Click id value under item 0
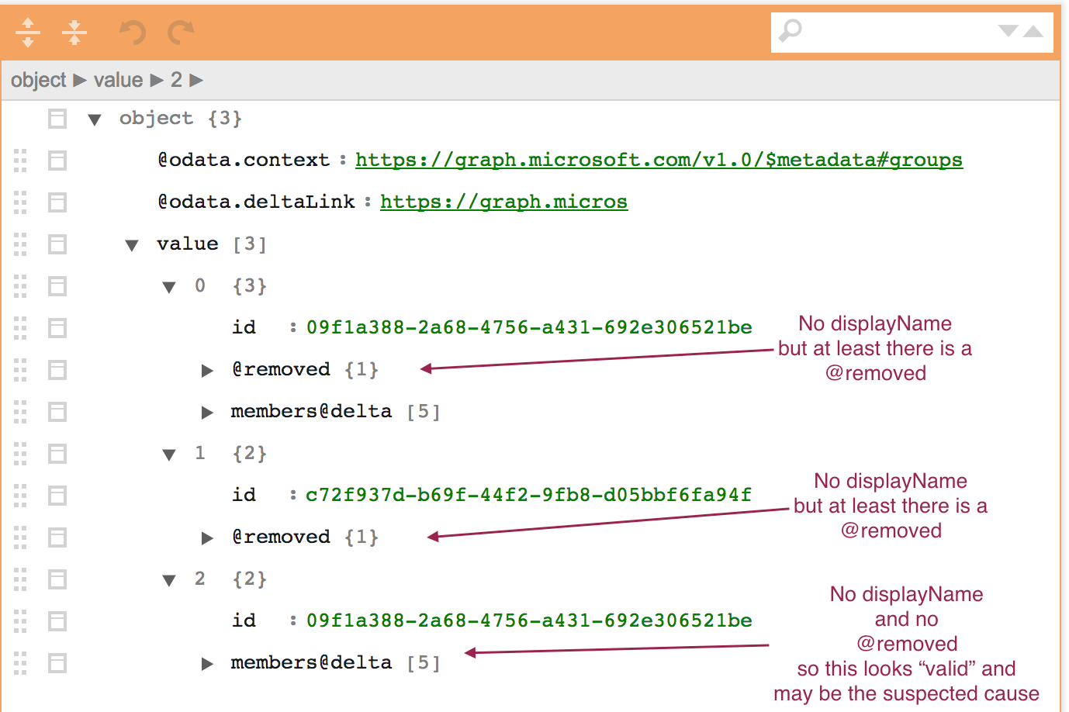The width and height of the screenshot is (1069, 712). click(x=529, y=327)
